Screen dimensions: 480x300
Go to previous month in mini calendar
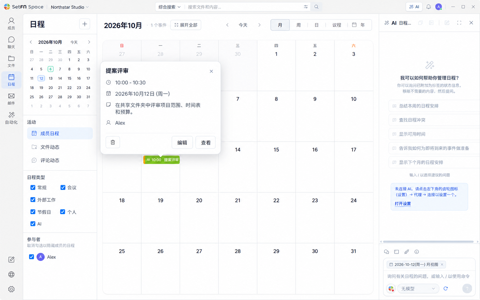31,42
